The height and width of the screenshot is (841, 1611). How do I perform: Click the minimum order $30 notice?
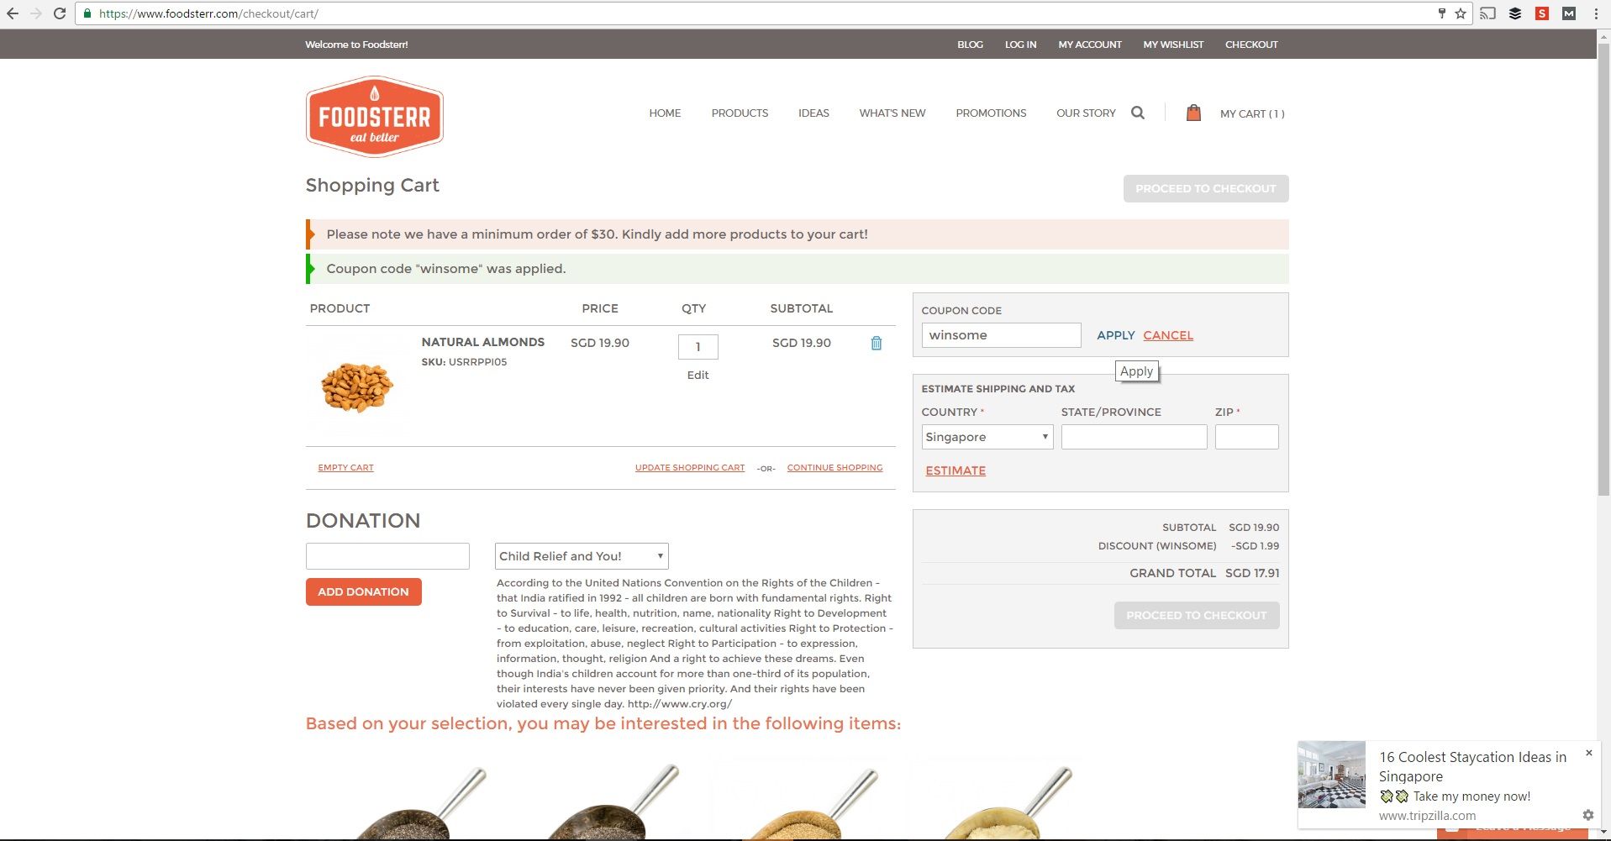coord(798,234)
